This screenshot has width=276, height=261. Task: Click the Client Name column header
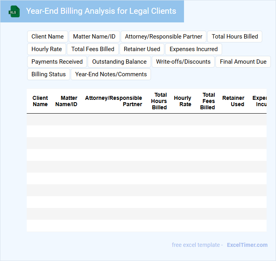(40, 101)
